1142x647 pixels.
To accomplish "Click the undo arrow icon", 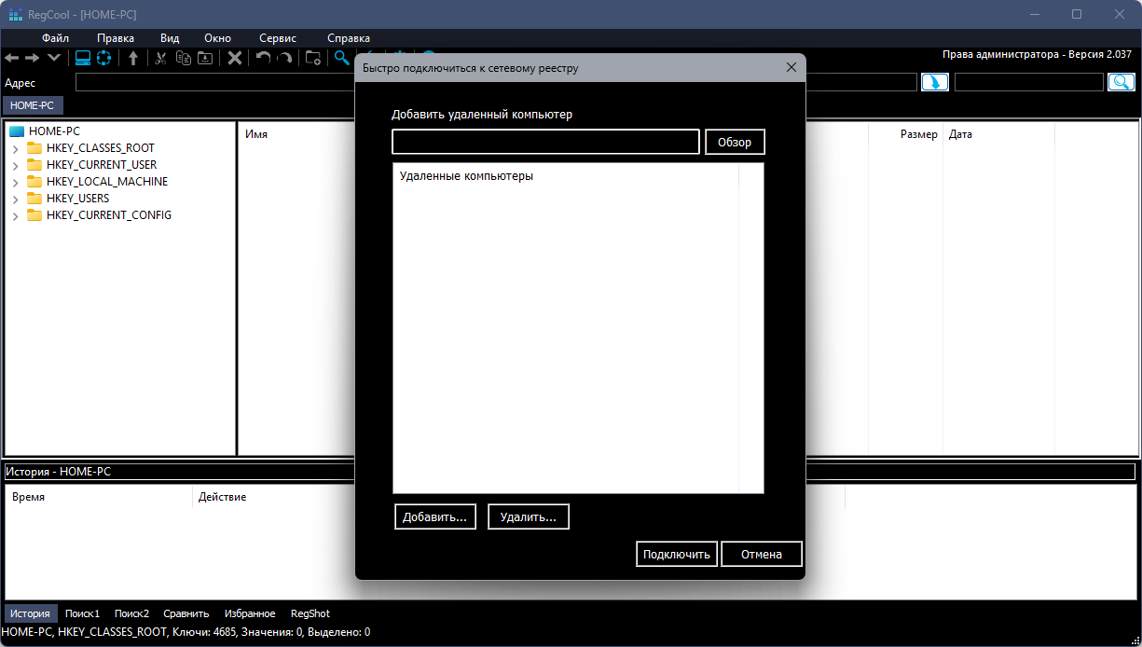I will (x=263, y=59).
